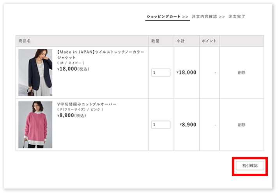
Task: Click the (M / ネイビー) variant text
Action: click(71, 63)
